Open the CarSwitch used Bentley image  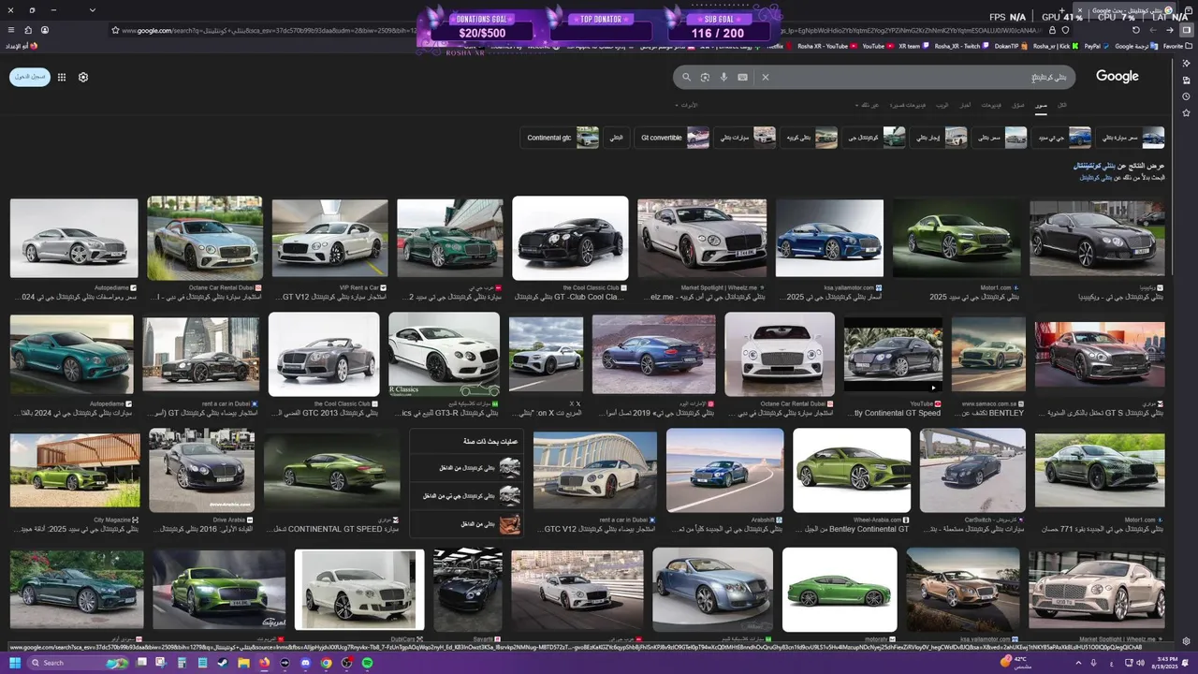coord(972,471)
